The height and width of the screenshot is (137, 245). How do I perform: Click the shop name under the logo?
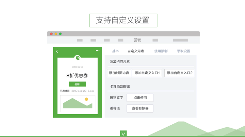tap(78, 67)
